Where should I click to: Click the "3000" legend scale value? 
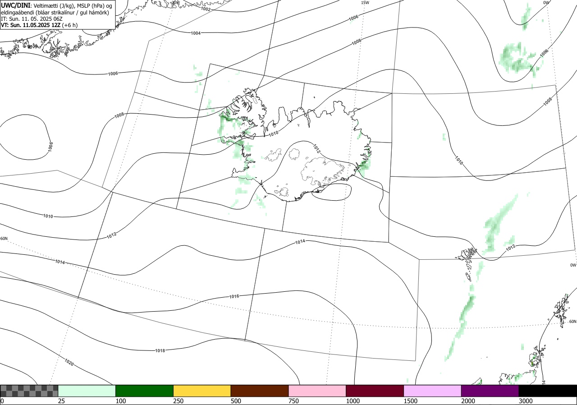tap(526, 401)
